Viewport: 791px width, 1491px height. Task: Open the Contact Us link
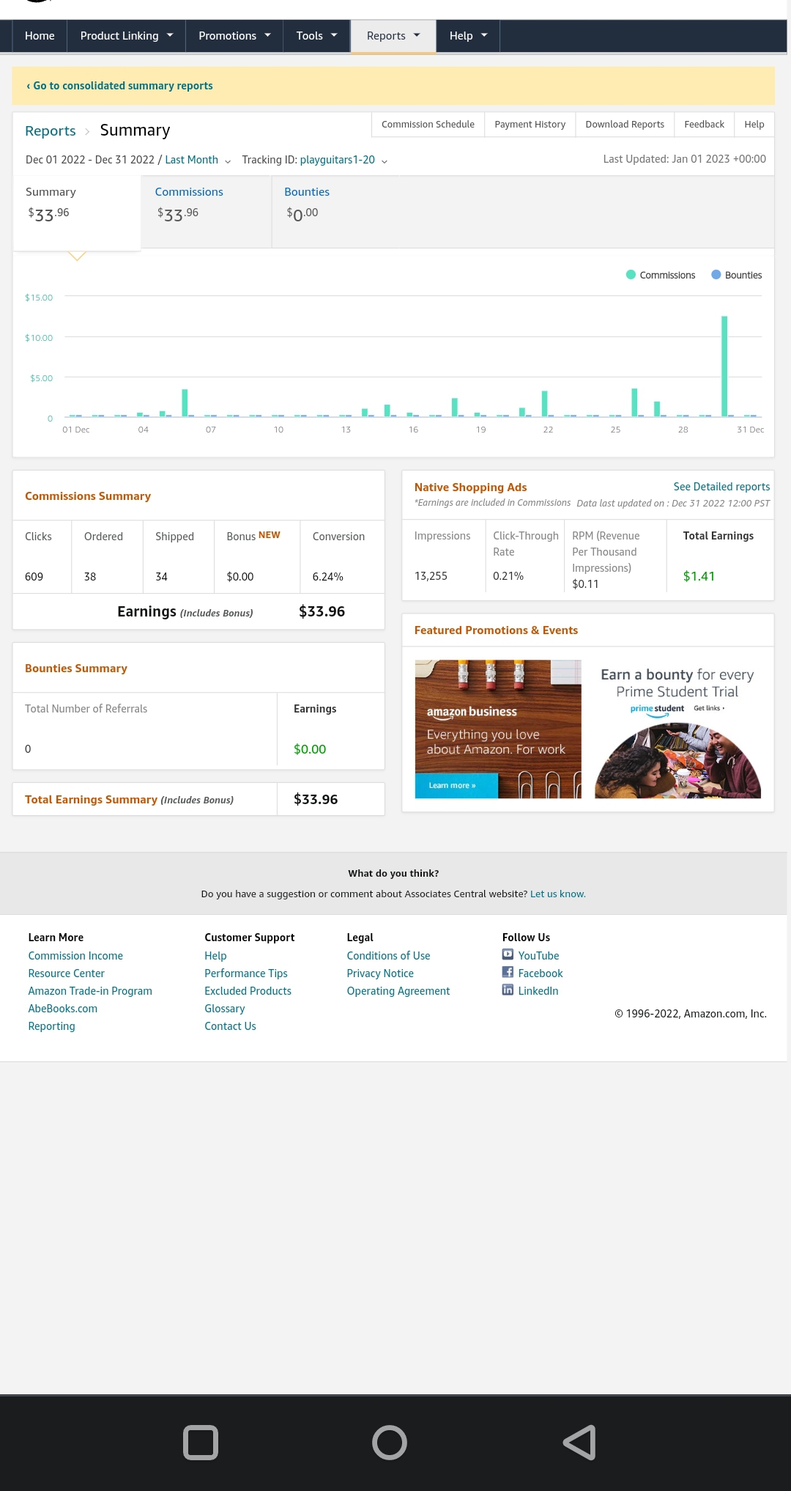(x=230, y=1026)
